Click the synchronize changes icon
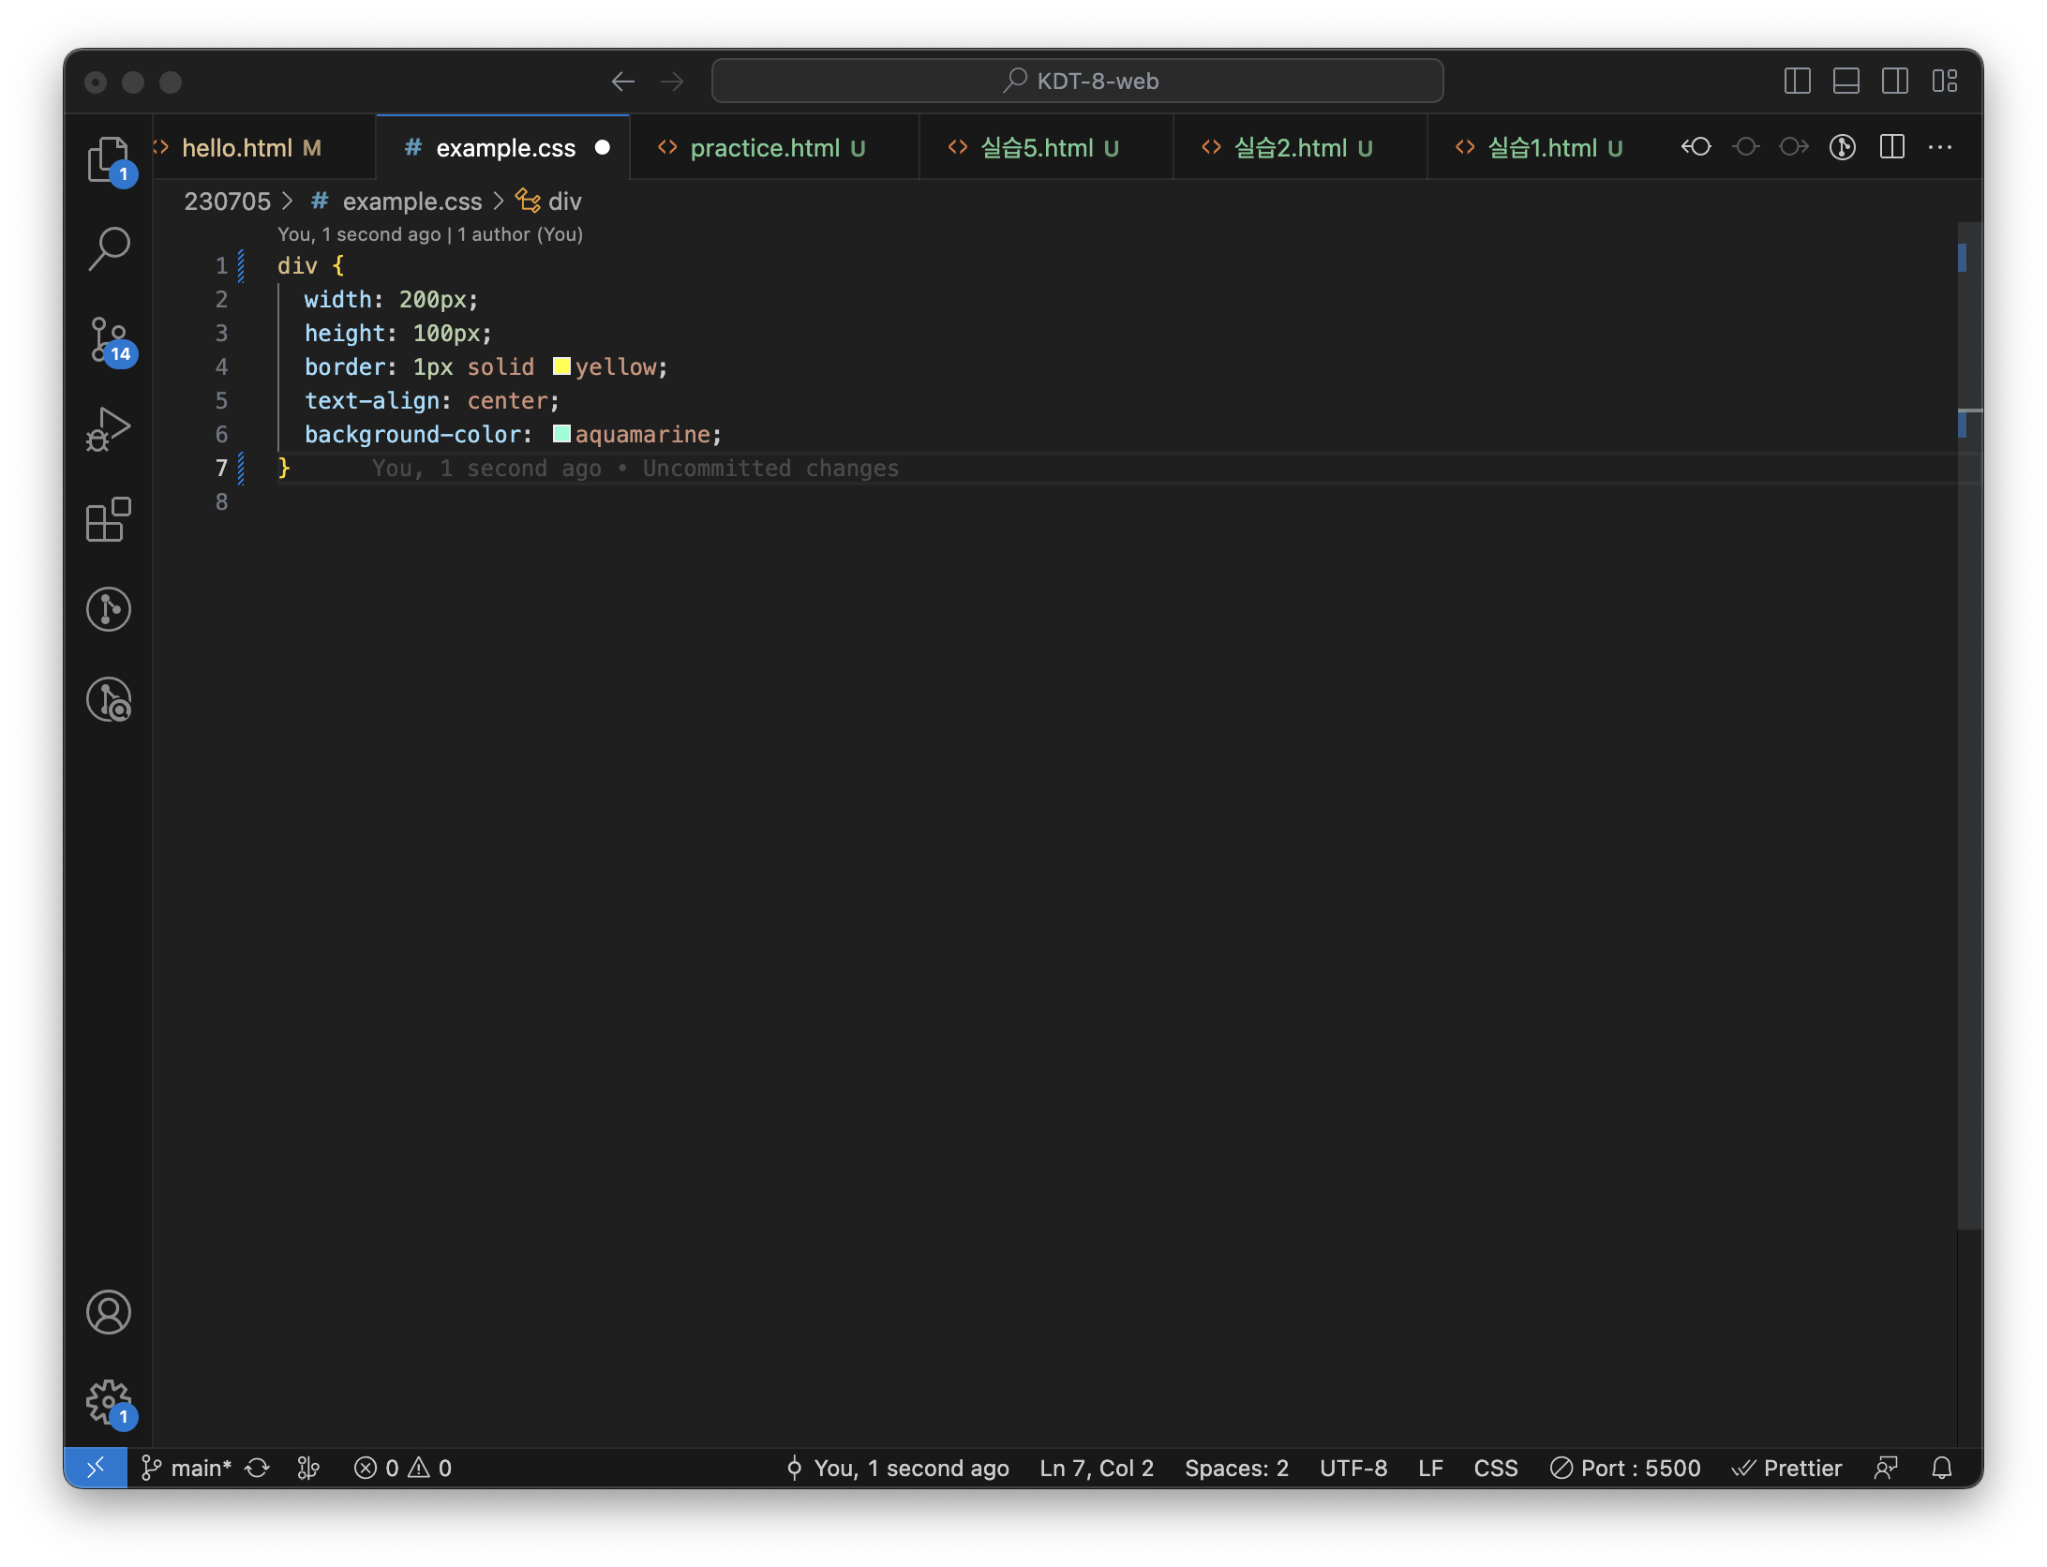Viewport: 2047px width, 1567px height. (258, 1468)
